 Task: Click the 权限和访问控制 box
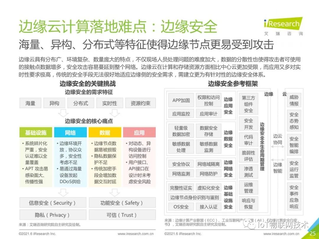[x=209, y=100]
